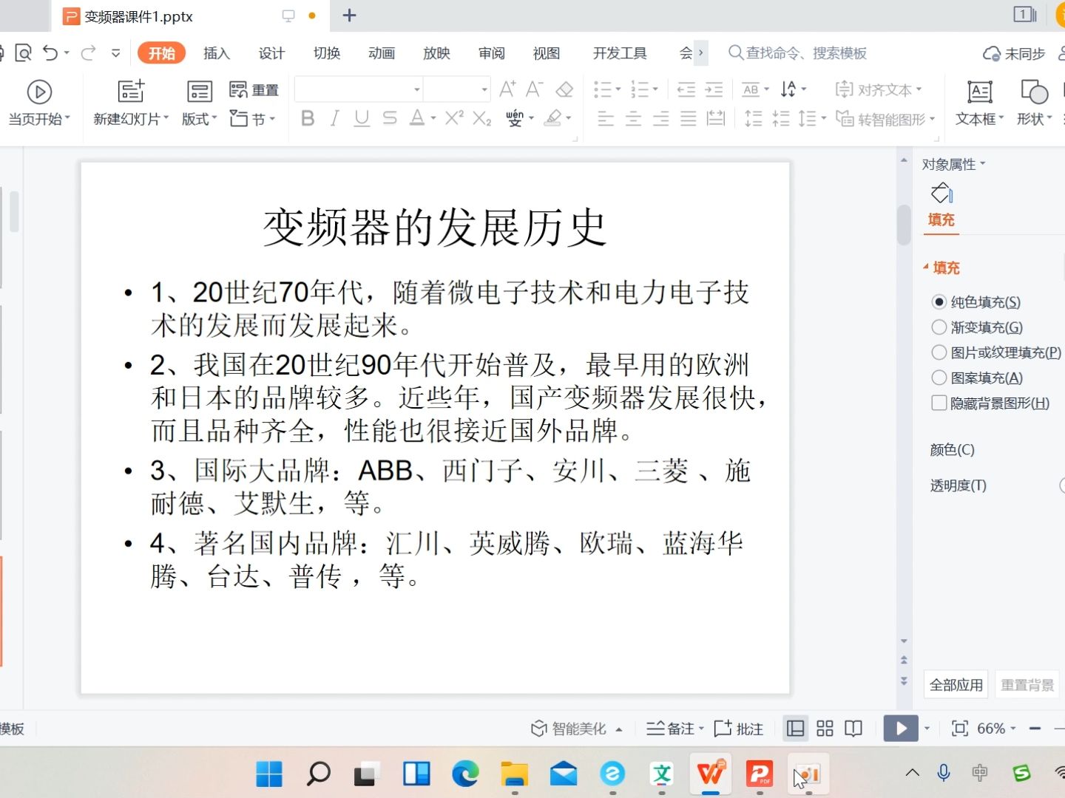Click the increase indent icon
This screenshot has width=1065, height=798.
[714, 90]
